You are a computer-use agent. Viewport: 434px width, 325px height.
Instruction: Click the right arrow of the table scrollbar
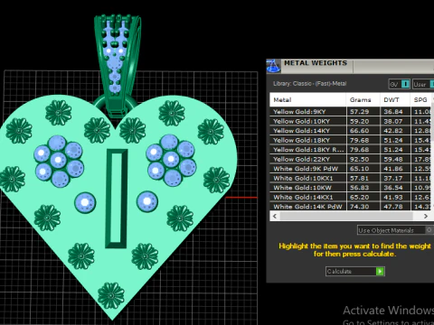click(426, 216)
